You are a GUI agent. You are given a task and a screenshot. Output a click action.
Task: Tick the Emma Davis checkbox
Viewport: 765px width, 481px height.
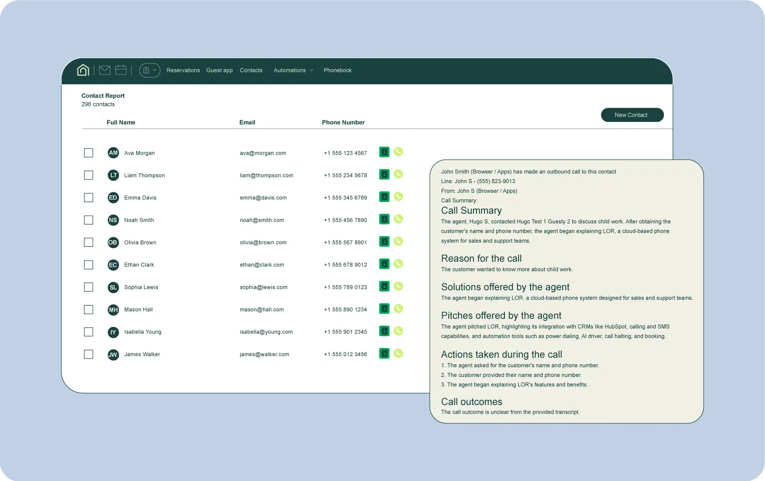pos(89,198)
